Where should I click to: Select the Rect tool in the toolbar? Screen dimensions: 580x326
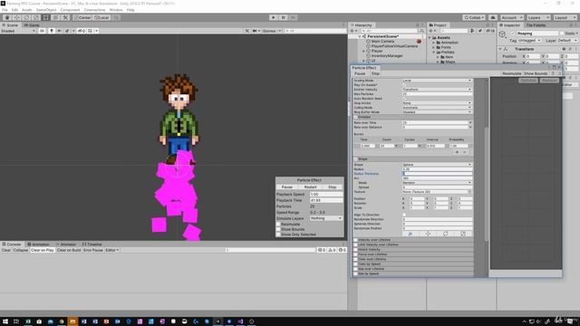click(45, 17)
